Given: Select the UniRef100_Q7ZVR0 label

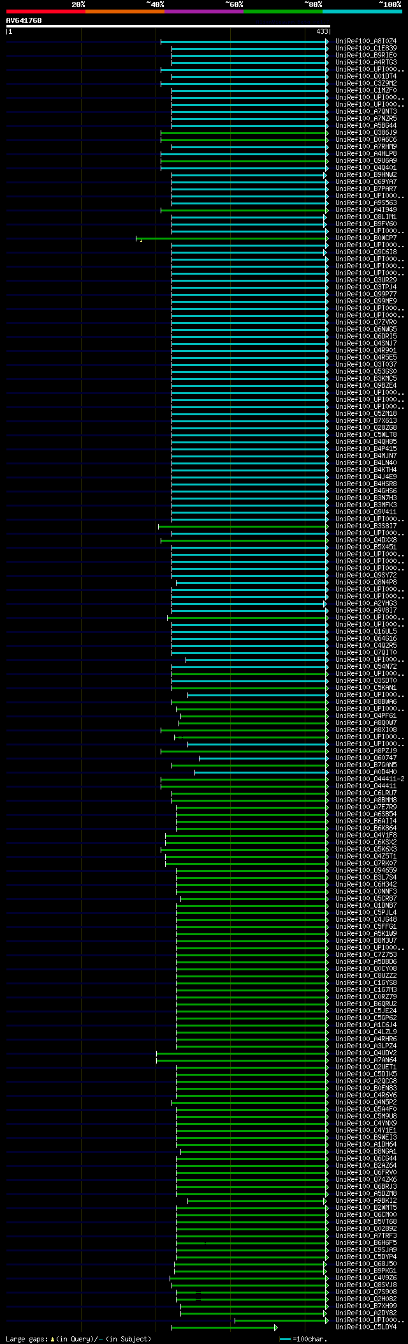Looking at the screenshot, I should (x=366, y=323).
